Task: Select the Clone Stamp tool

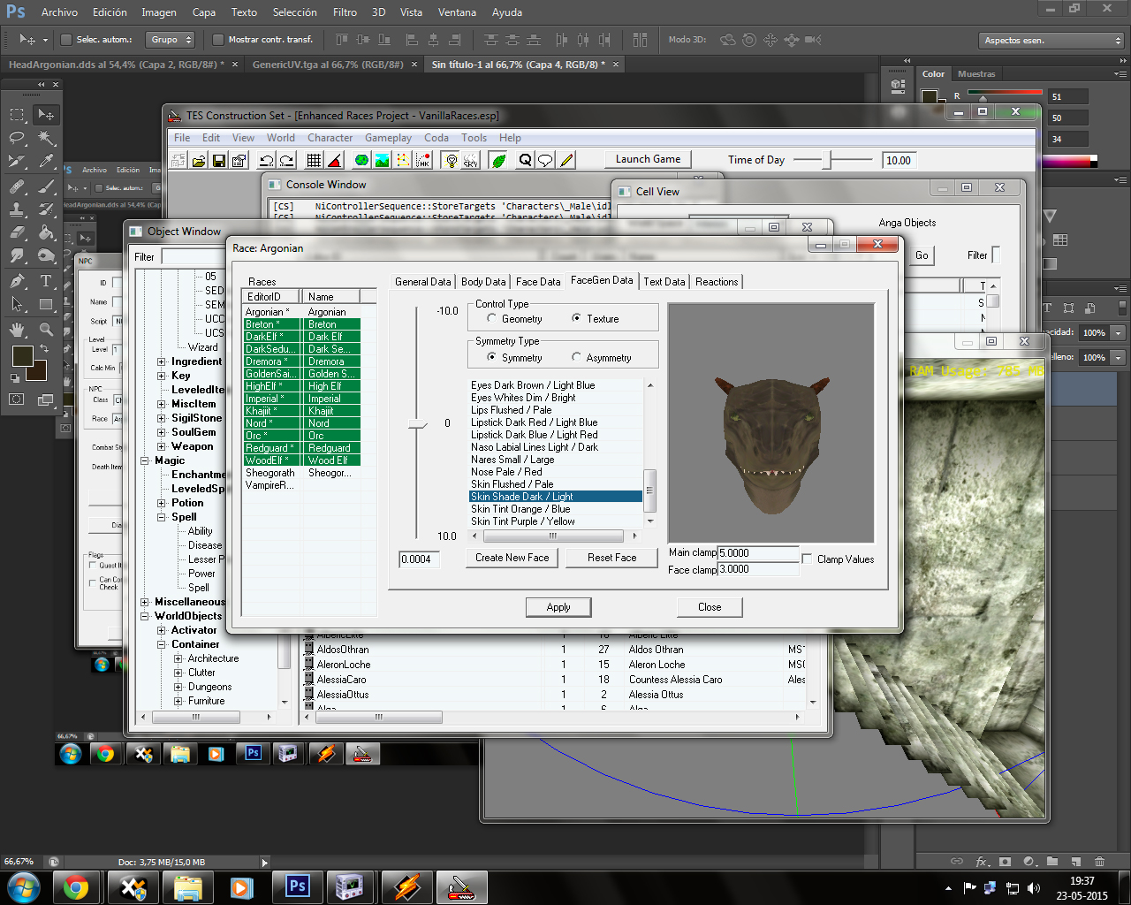Action: 17,209
